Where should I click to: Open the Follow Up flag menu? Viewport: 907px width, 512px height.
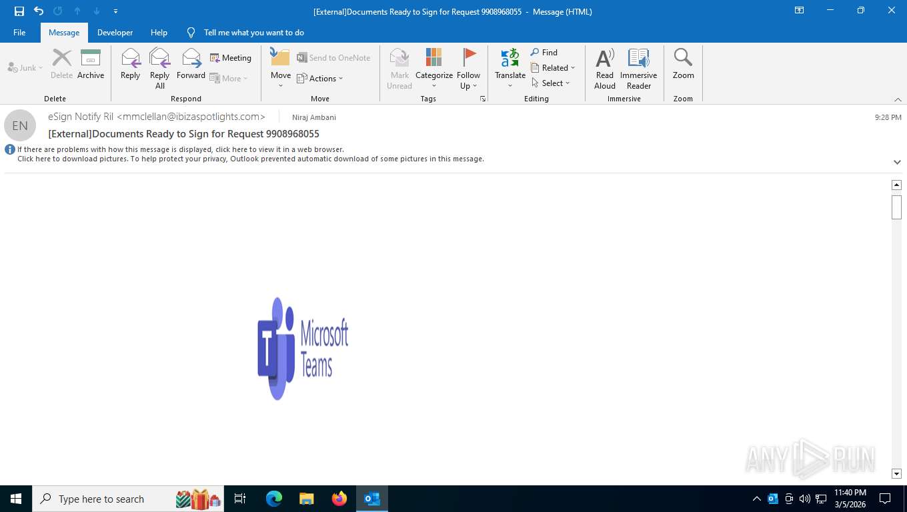[469, 69]
